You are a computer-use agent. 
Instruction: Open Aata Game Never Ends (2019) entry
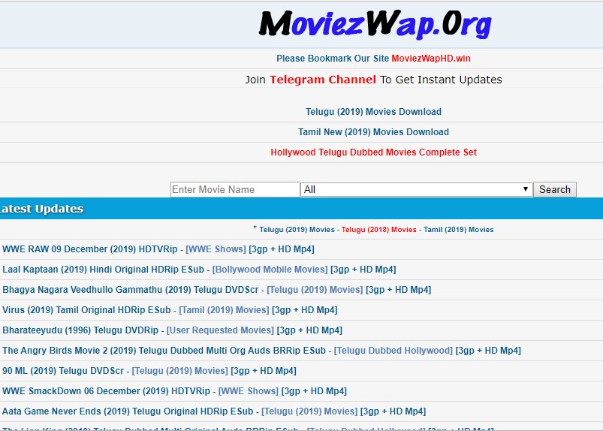[x=128, y=411]
